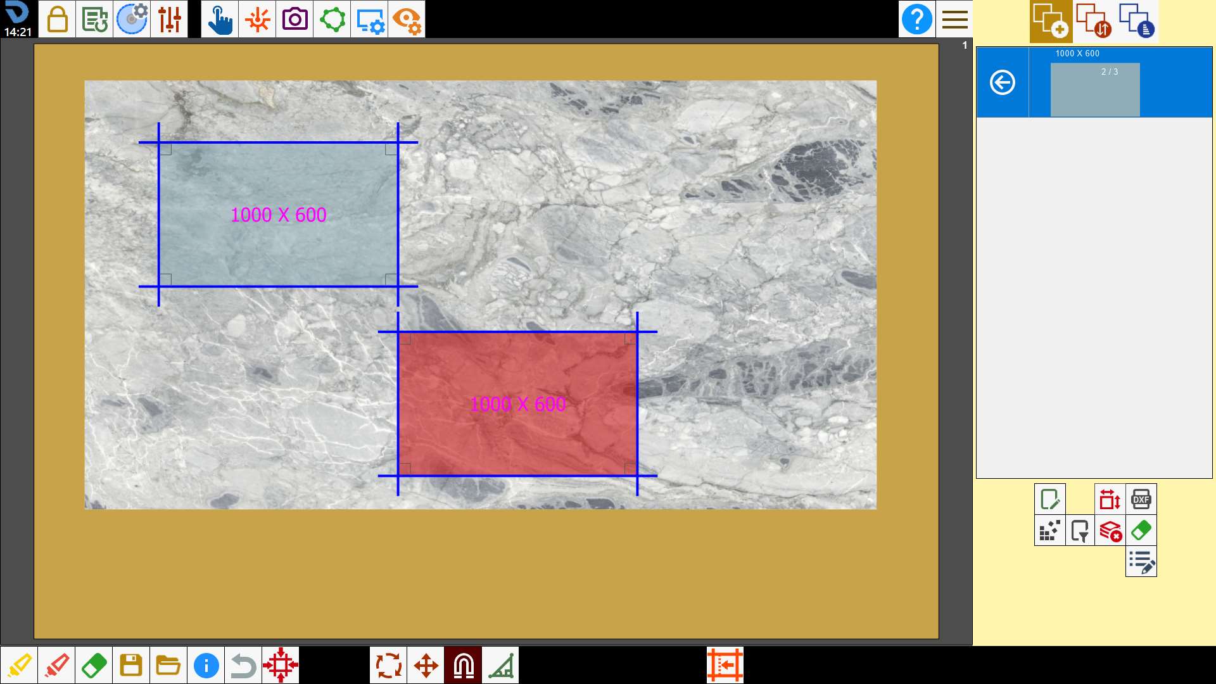Click the blue info icon

206,665
